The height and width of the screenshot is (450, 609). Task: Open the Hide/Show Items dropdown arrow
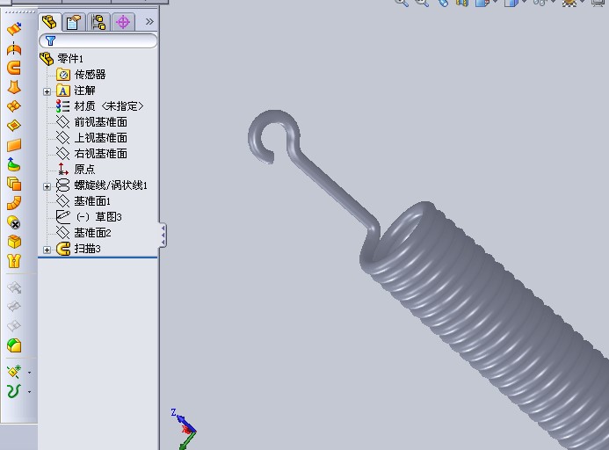click(553, 3)
